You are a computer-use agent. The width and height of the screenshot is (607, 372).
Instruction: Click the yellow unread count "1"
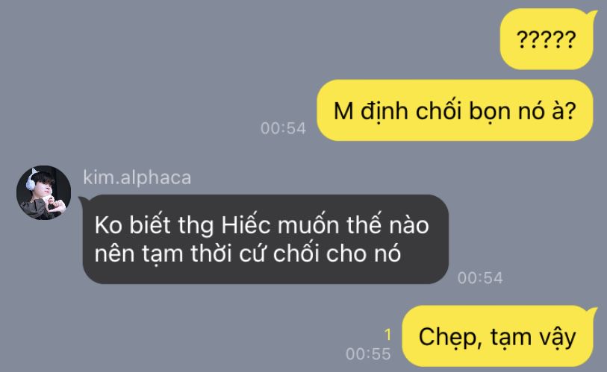tap(388, 335)
